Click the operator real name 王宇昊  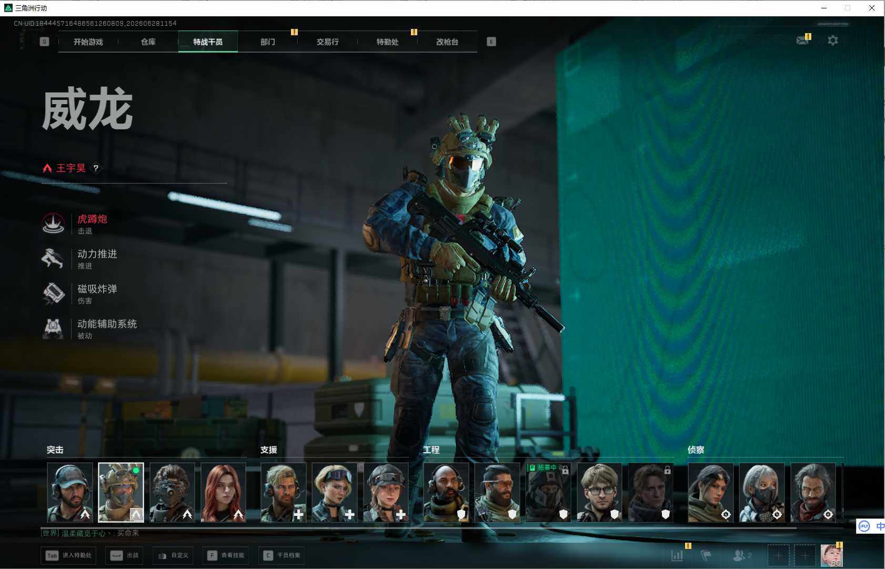pos(71,168)
